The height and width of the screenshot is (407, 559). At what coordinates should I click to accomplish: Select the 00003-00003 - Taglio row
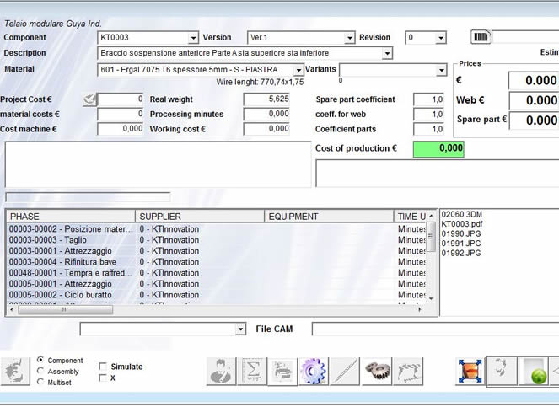pos(217,240)
